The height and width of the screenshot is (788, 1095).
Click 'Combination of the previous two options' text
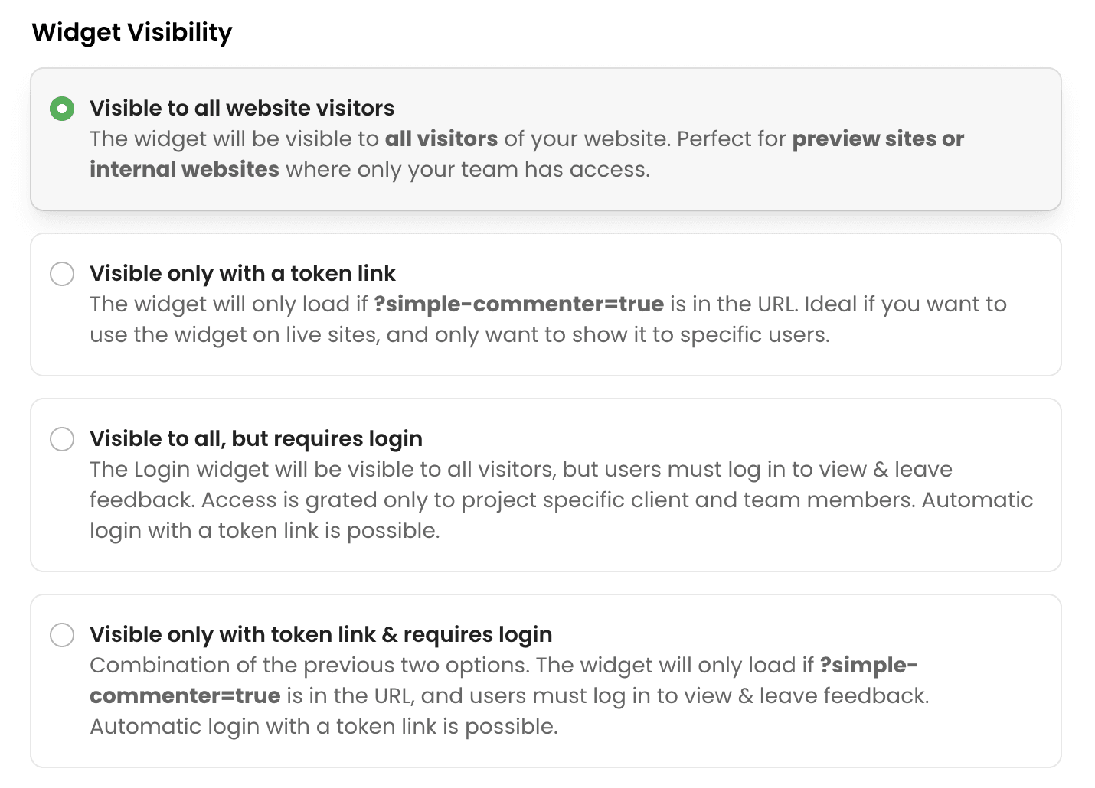click(x=309, y=666)
